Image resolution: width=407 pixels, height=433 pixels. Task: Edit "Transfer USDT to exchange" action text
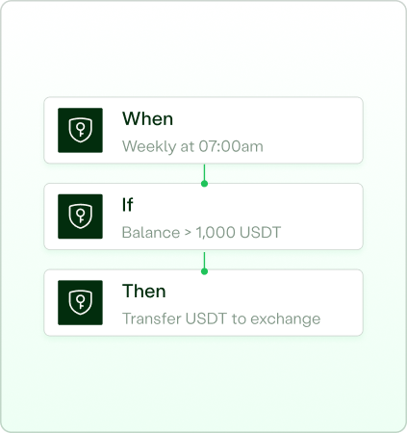[221, 318]
